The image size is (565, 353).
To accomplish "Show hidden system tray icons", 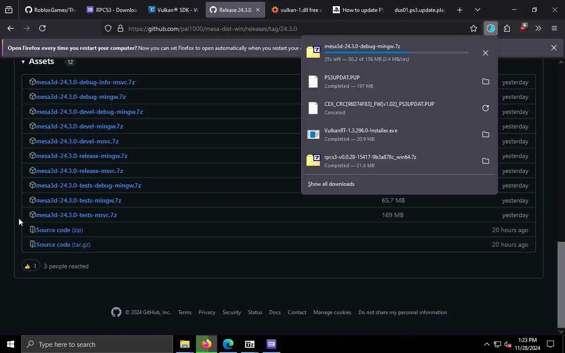I will (487, 344).
